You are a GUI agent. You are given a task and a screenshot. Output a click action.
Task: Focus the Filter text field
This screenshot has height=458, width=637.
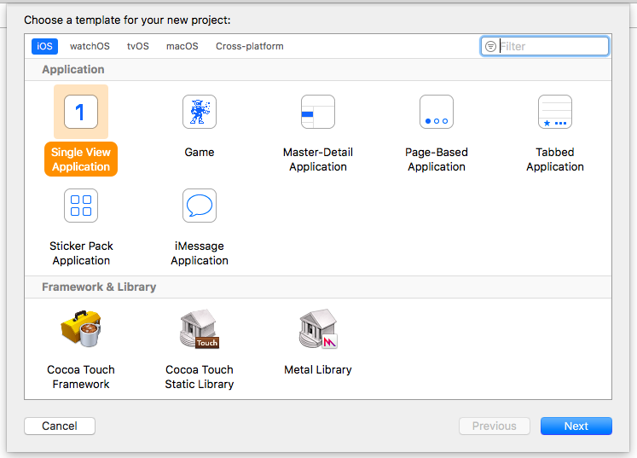click(x=545, y=46)
